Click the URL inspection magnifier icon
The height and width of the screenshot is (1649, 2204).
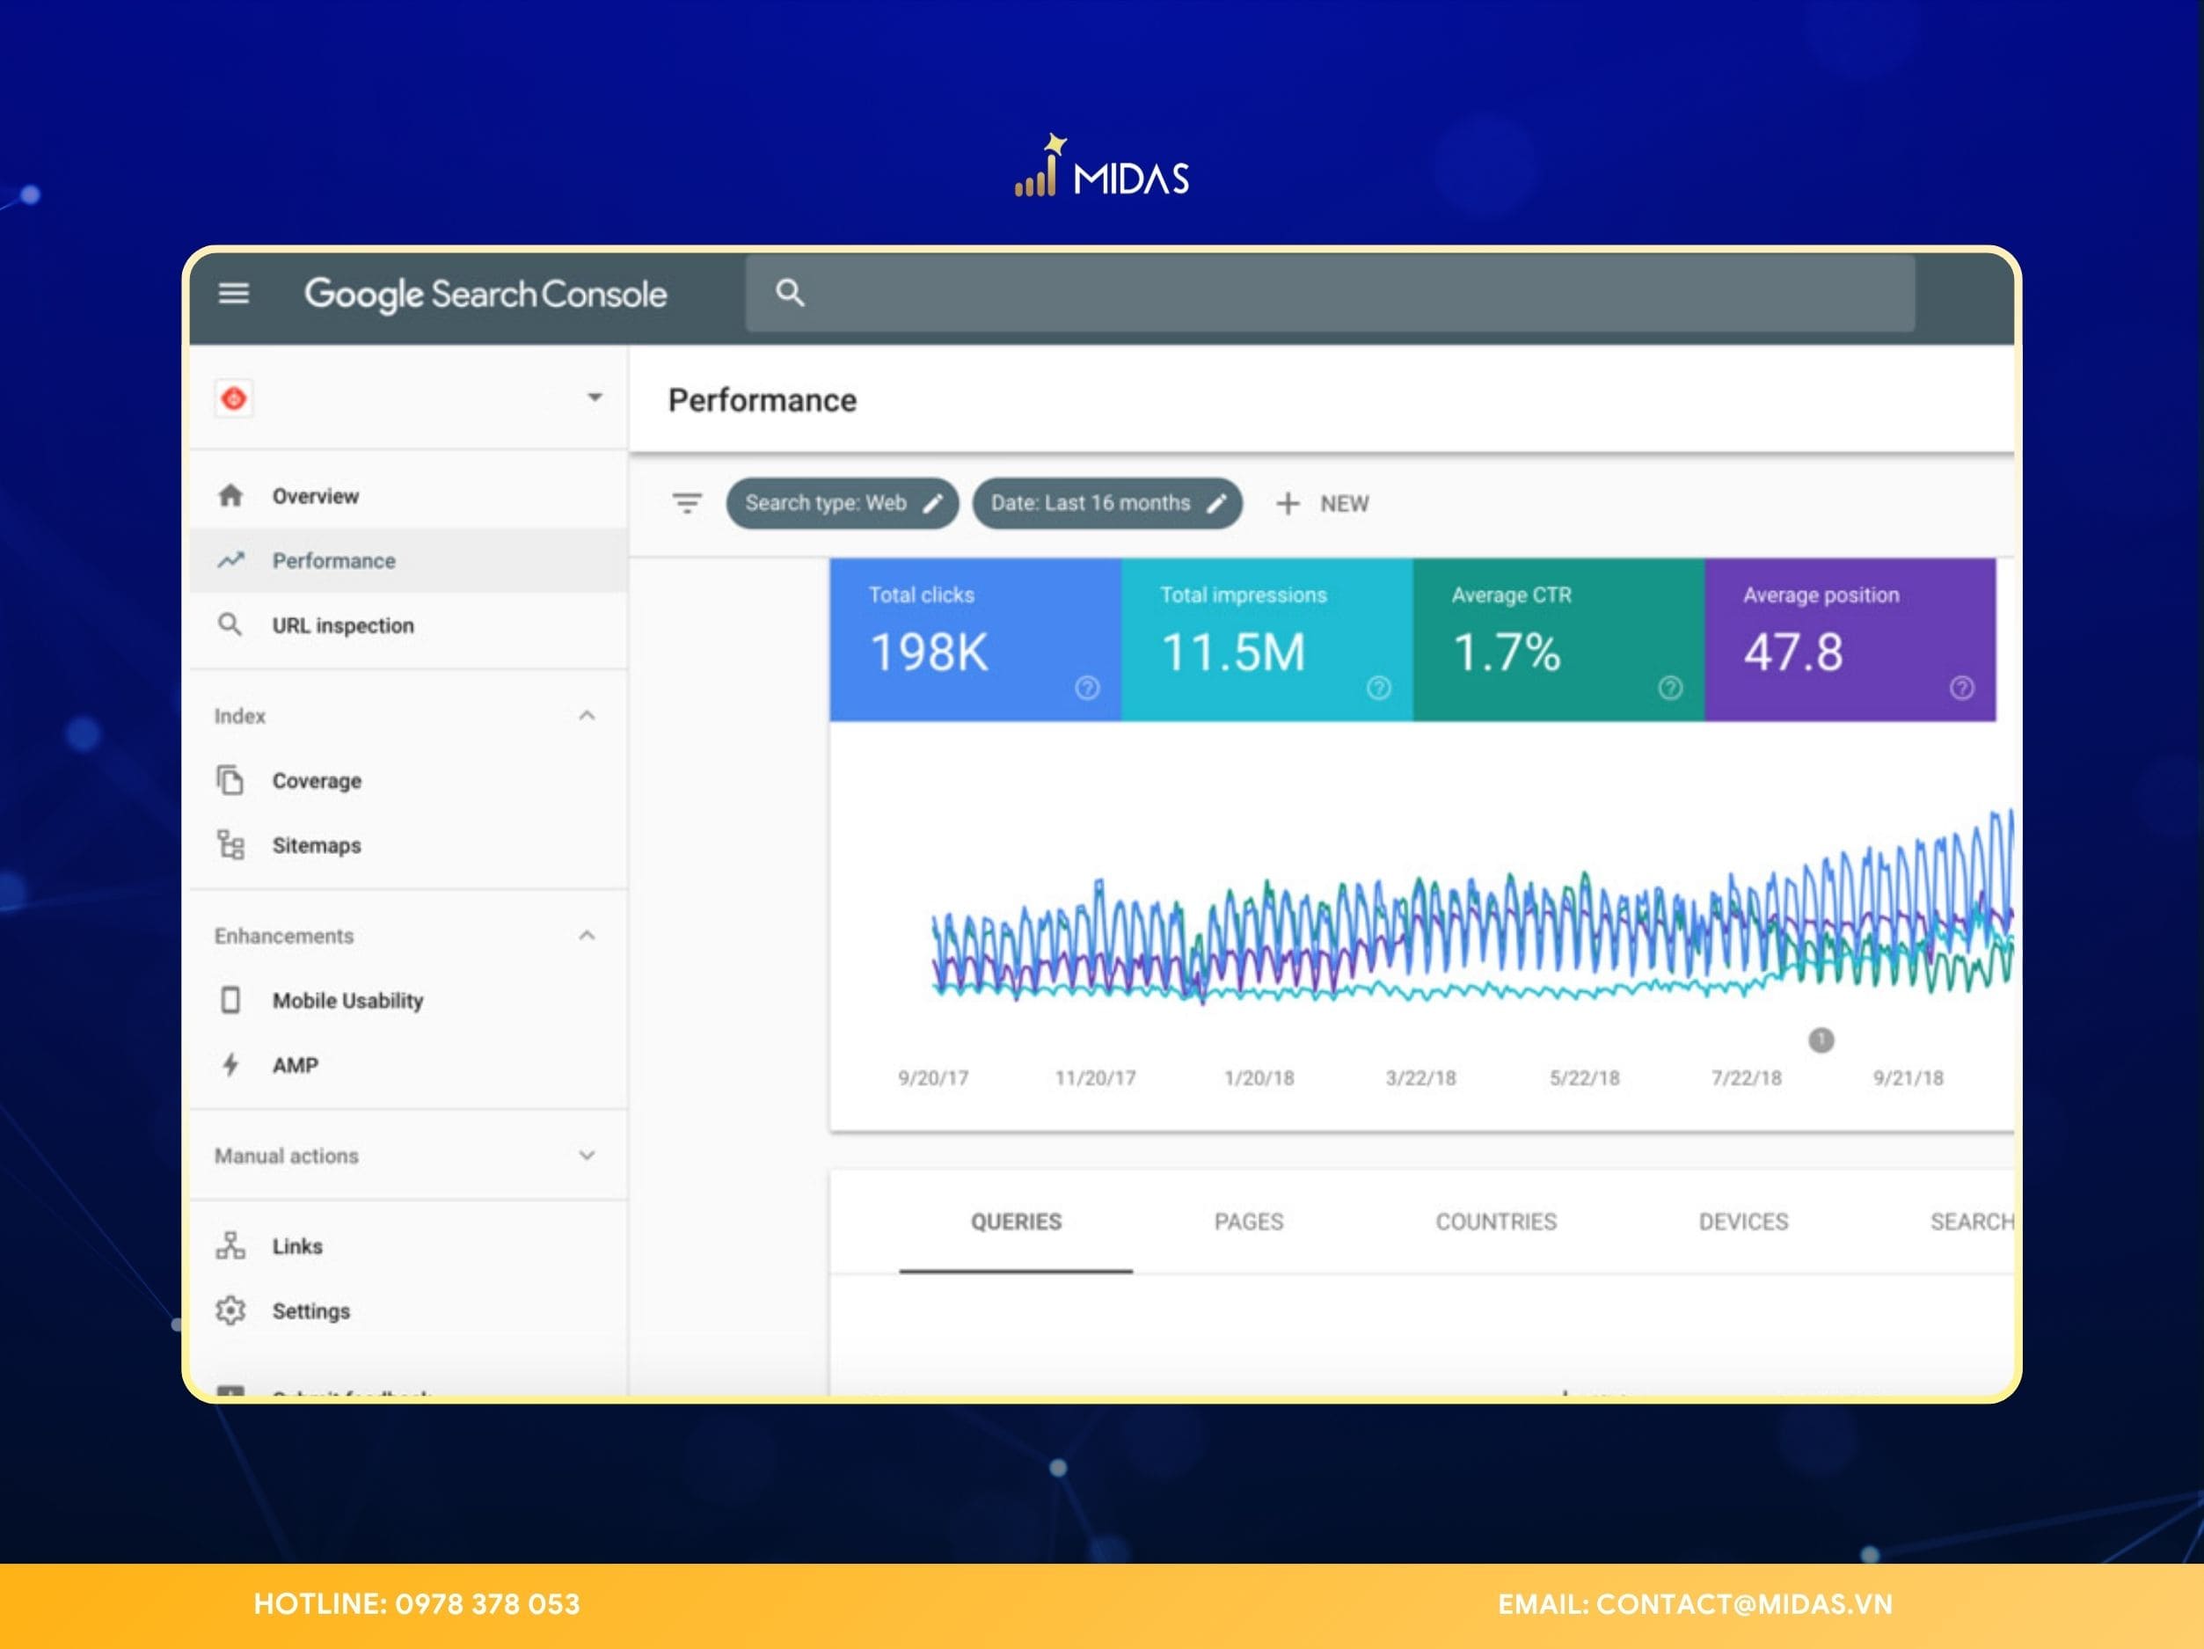(230, 624)
